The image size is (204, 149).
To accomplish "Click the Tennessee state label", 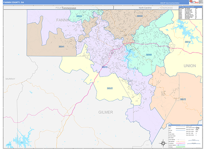I will click(69, 8).
